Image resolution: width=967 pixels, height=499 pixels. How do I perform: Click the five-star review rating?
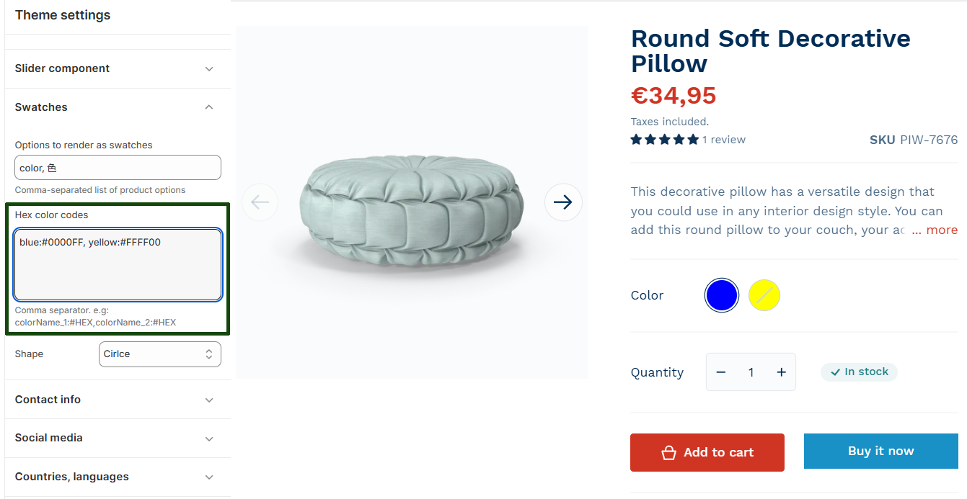point(664,140)
